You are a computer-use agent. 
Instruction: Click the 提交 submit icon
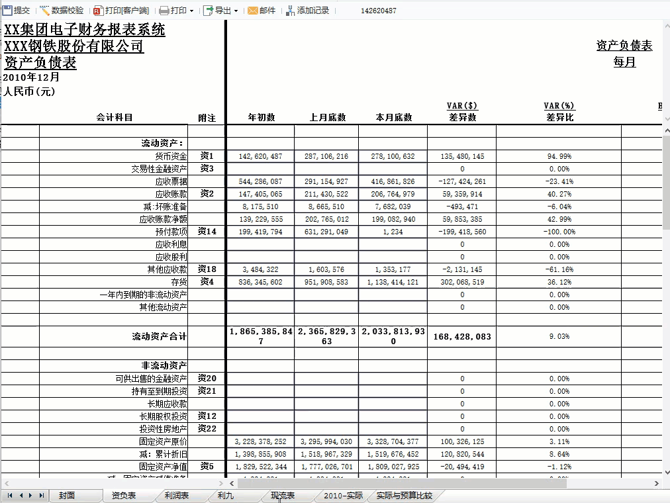click(7, 10)
